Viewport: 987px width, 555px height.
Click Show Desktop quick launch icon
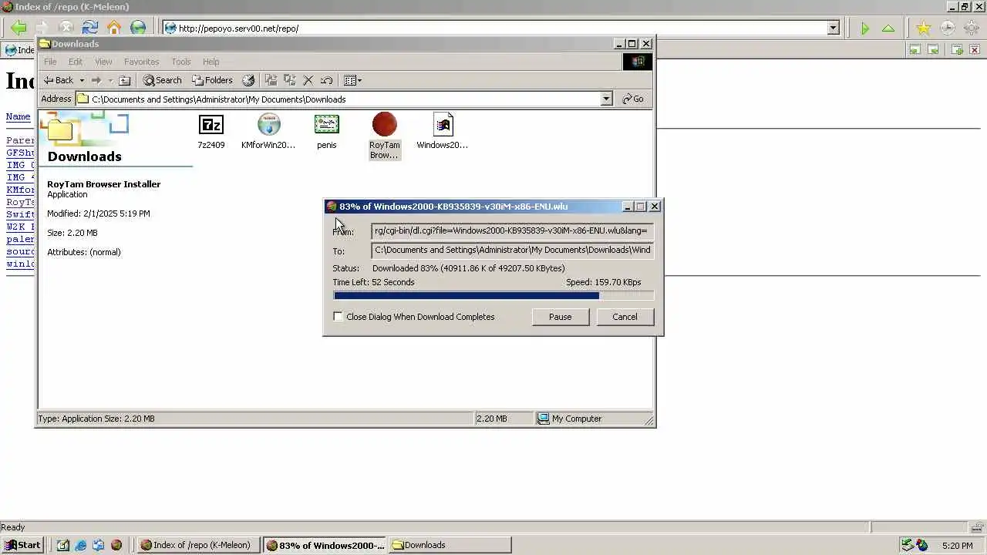tap(62, 545)
